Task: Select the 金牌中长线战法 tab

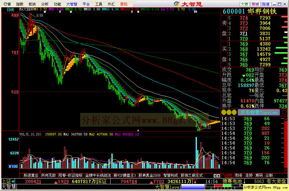Action: tap(98, 175)
